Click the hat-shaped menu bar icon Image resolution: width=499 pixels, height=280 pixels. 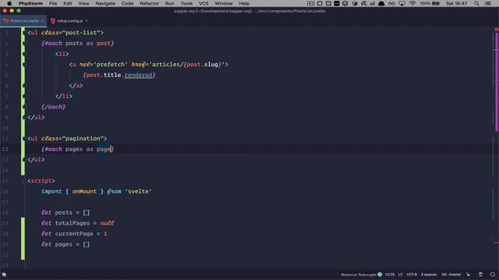pos(381,3)
